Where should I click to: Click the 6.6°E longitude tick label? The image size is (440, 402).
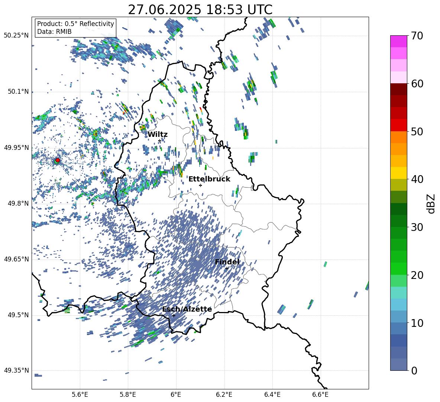(x=320, y=395)
